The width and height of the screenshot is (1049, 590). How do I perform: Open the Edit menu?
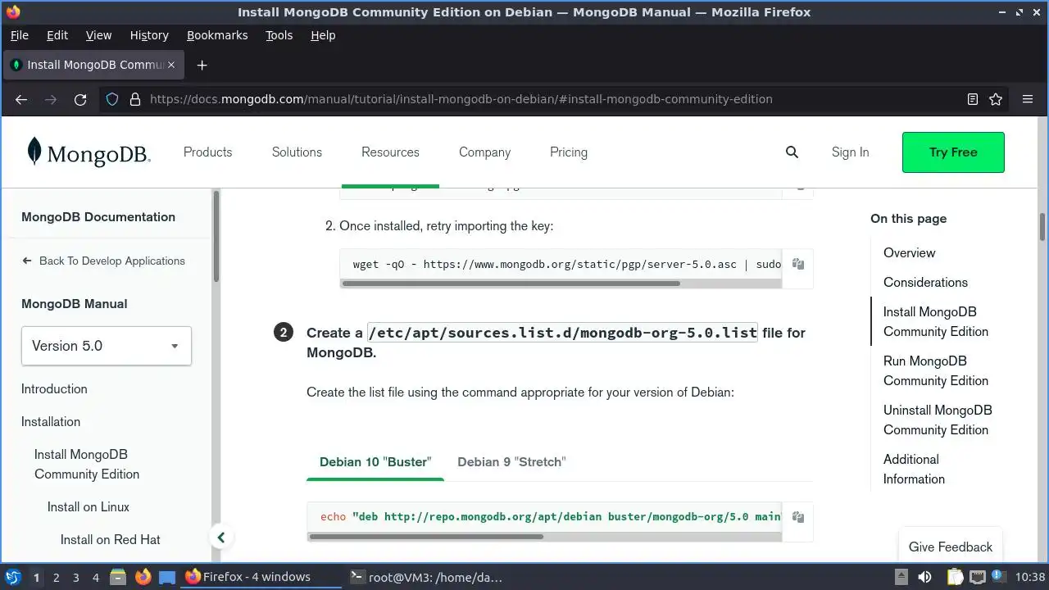[x=57, y=35]
